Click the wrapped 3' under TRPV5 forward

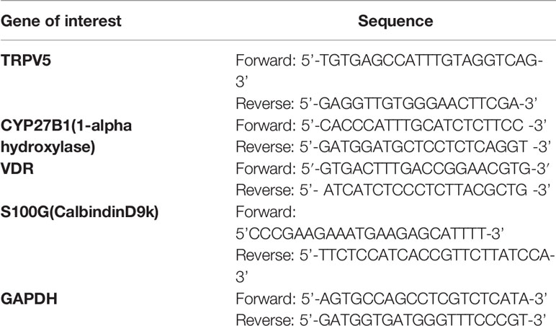[241, 82]
